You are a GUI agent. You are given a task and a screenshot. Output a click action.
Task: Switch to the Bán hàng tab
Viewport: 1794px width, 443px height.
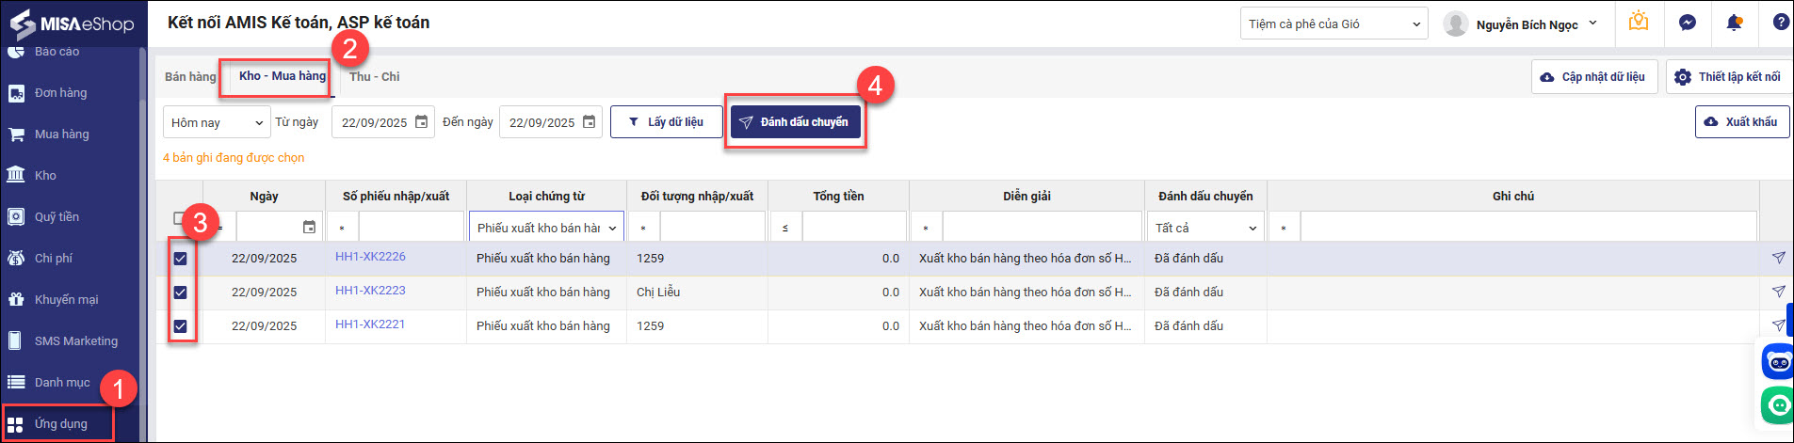(190, 77)
